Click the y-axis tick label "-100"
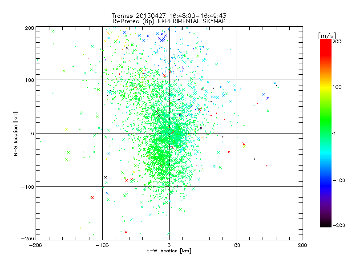356x267 pixels. point(28,187)
